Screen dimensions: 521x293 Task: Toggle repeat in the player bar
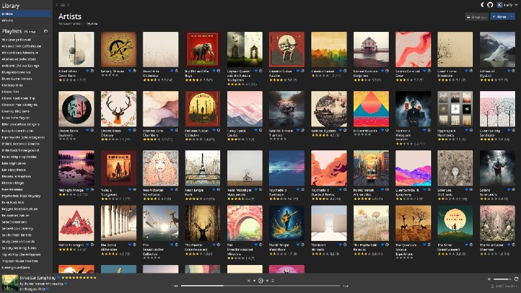272,280
